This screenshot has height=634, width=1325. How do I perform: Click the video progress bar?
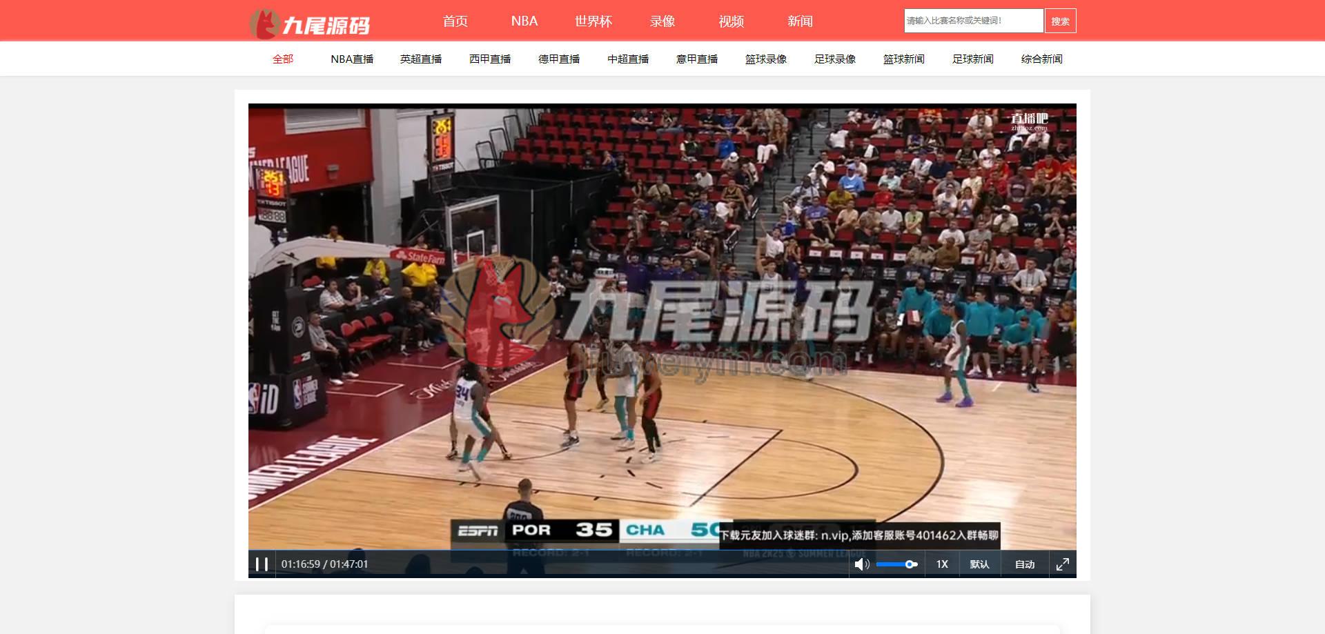[x=662, y=551]
